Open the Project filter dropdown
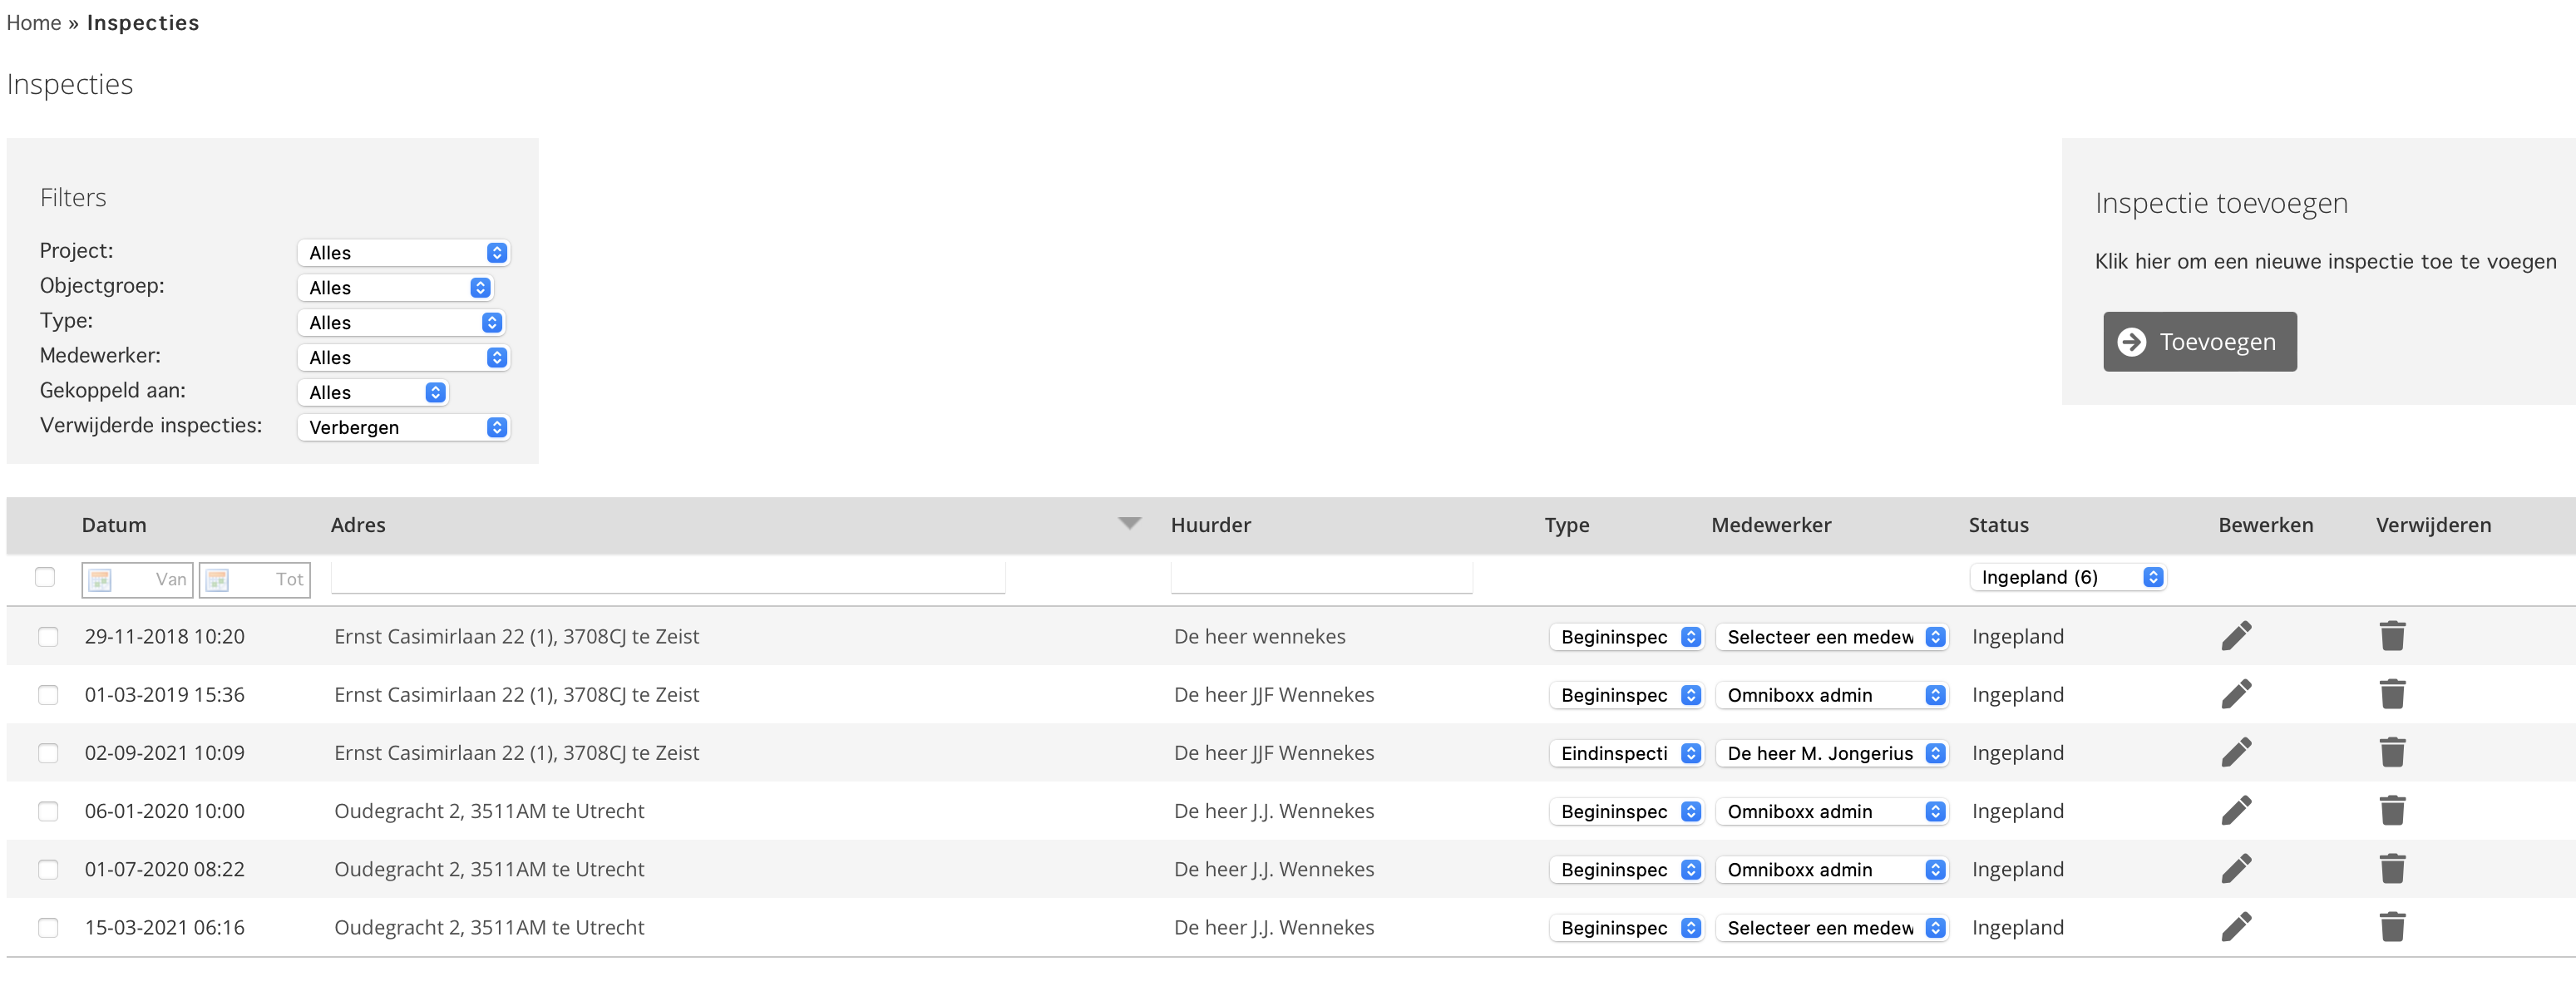 [x=403, y=253]
